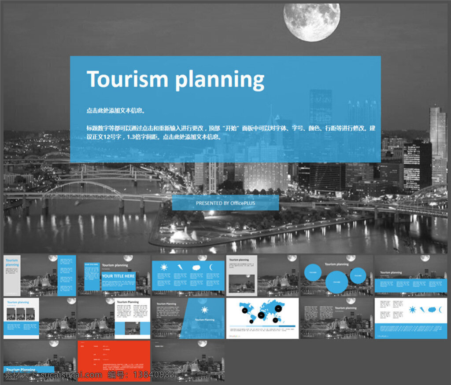Click the crescent moon icon in weather slide
This screenshot has width=451, height=385.
coord(211,268)
